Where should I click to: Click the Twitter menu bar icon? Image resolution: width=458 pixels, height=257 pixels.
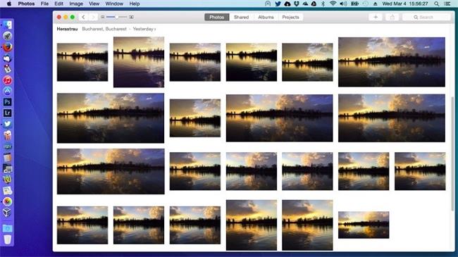(x=278, y=4)
